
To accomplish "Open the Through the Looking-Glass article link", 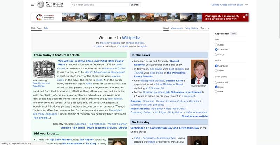I will [x=90, y=63].
